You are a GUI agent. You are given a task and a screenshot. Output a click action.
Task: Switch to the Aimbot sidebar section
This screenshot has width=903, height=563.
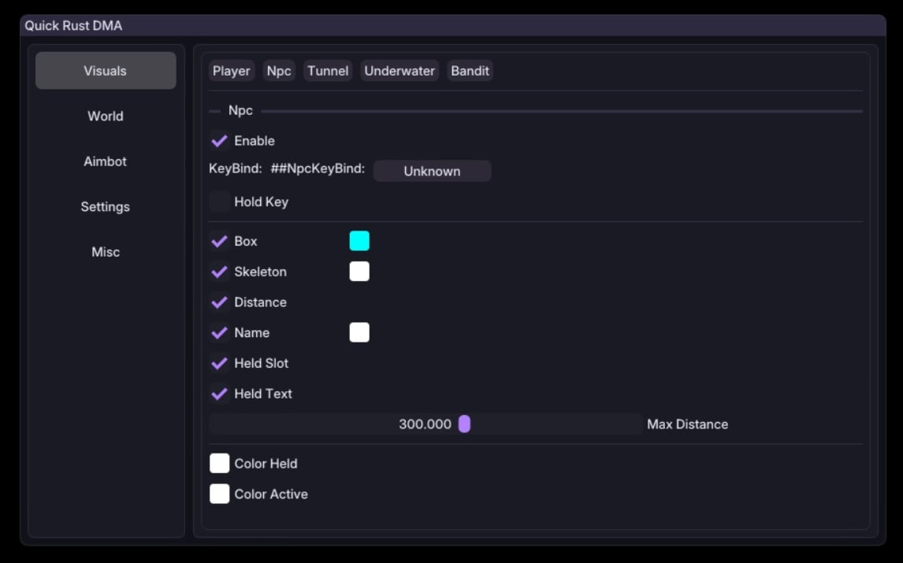pos(105,161)
